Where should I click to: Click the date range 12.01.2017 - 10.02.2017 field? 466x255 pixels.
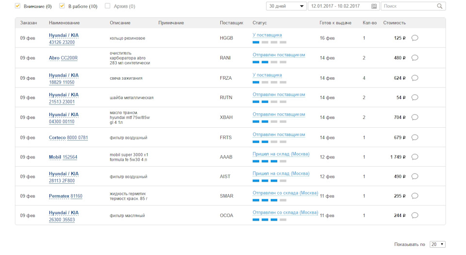(343, 6)
